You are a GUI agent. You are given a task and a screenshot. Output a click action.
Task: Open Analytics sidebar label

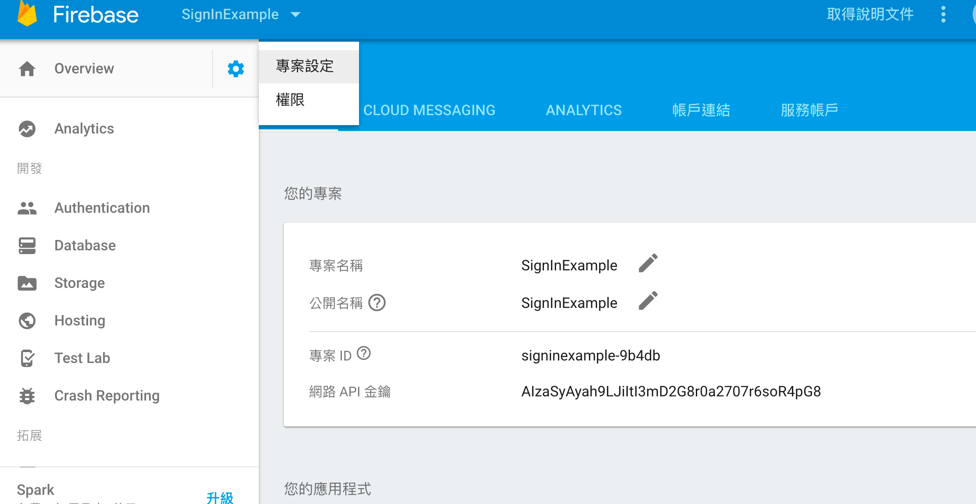(x=84, y=129)
